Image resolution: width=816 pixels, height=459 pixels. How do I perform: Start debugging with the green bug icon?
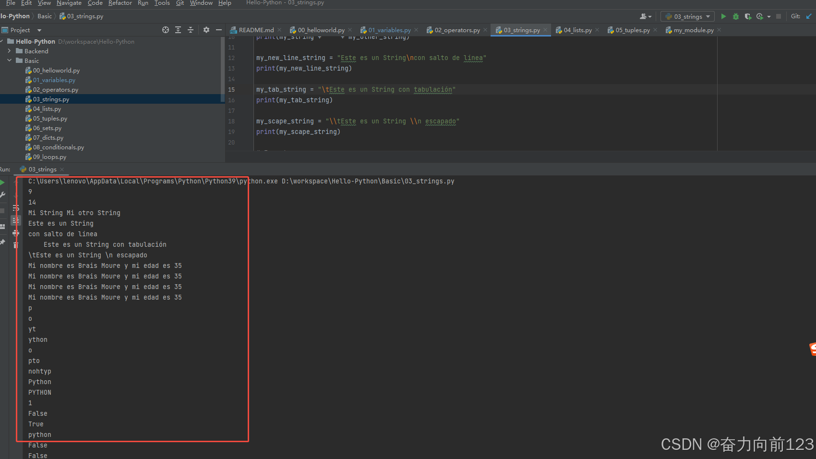coord(736,16)
